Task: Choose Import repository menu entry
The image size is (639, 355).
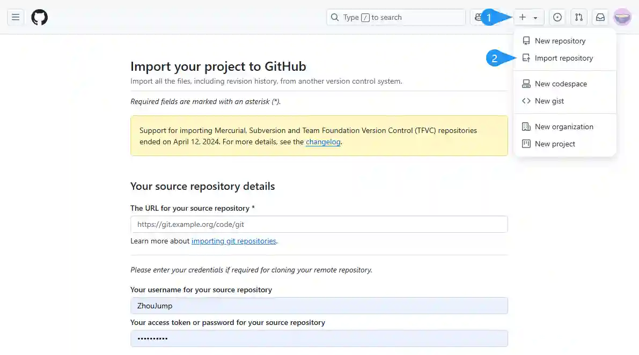Action: tap(563, 58)
